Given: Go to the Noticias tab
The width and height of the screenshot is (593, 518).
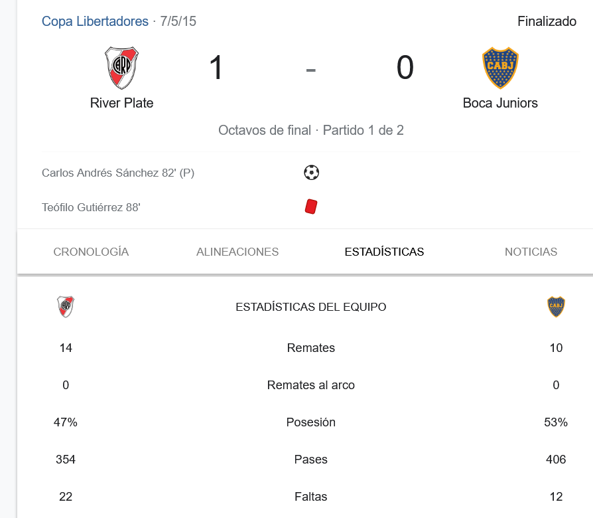Looking at the screenshot, I should (531, 252).
